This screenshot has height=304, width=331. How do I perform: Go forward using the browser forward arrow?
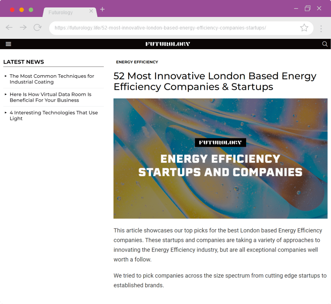pyautogui.click(x=23, y=28)
